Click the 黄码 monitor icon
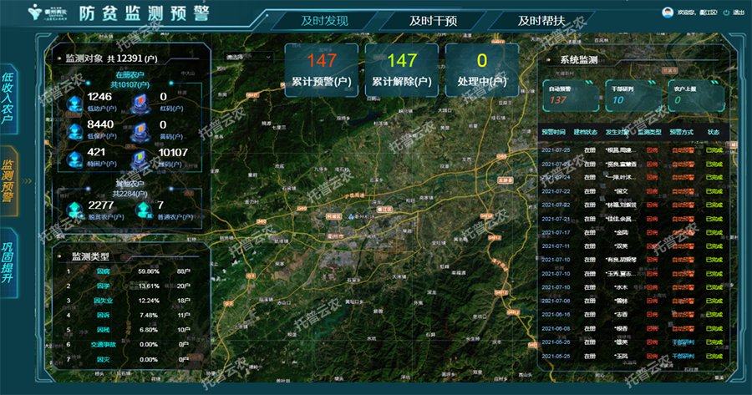This screenshot has height=395, width=752. pos(143,129)
